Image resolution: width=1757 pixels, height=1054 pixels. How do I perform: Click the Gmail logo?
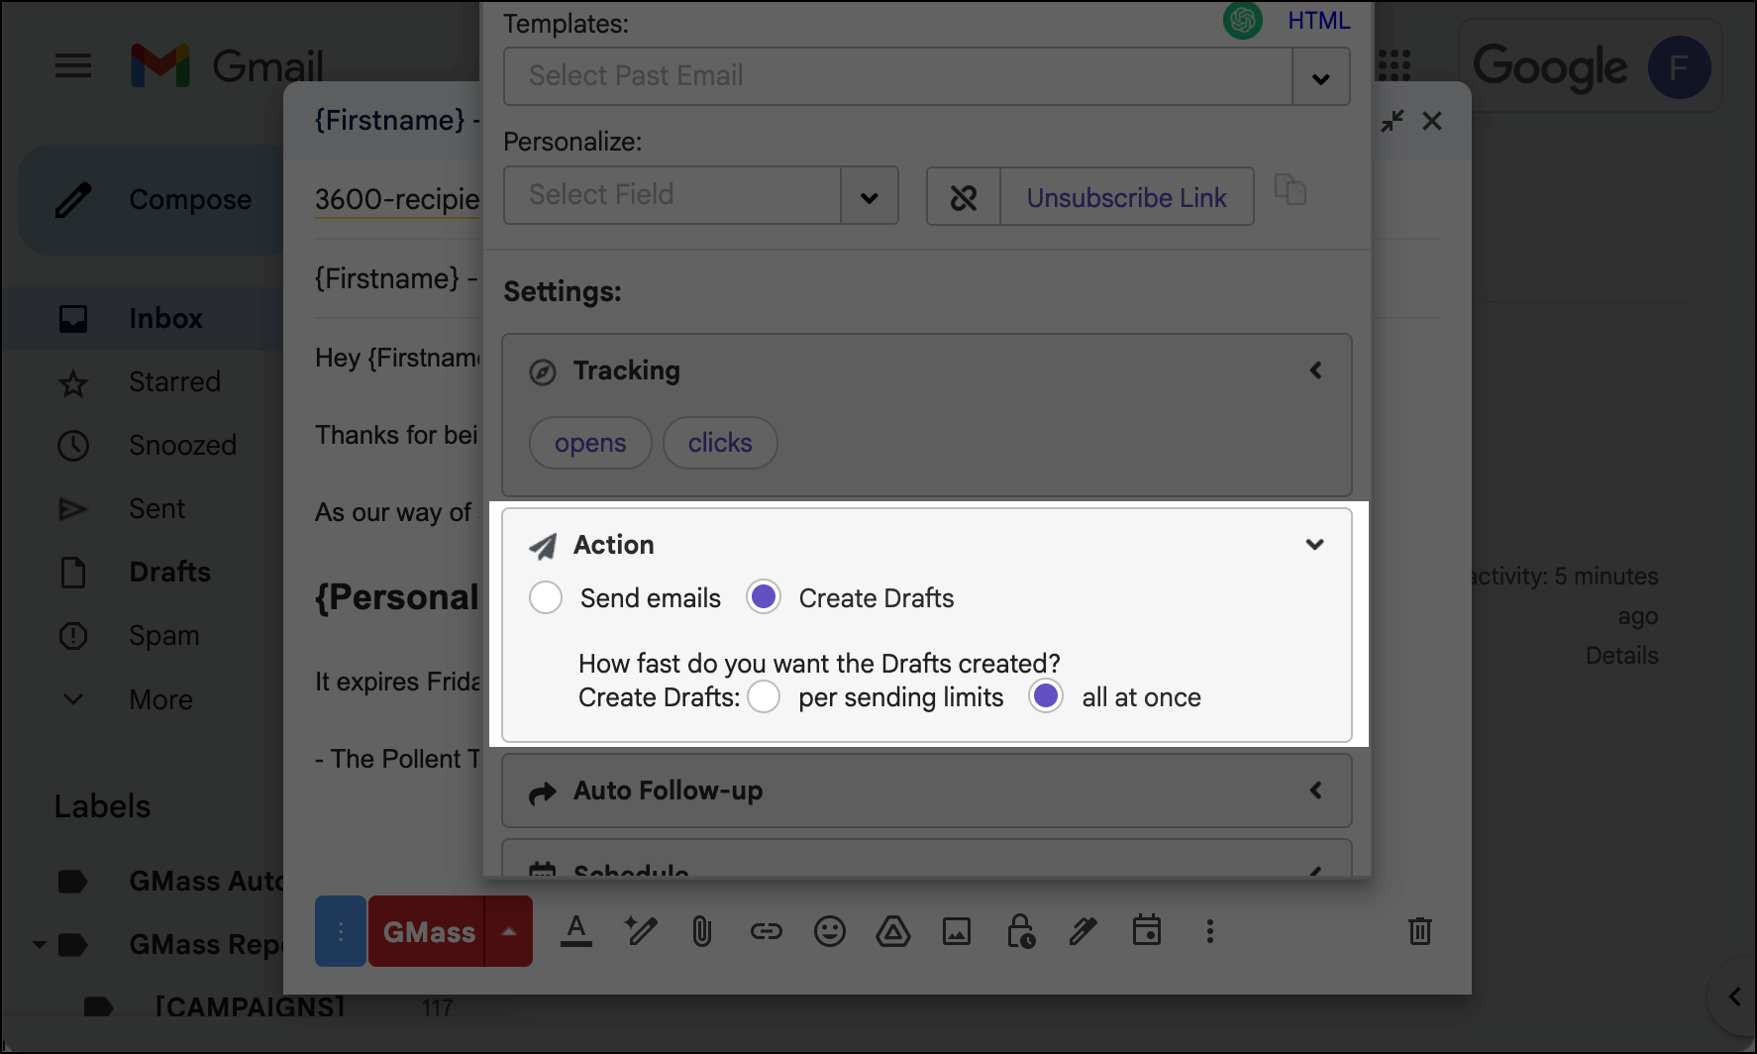(x=227, y=66)
